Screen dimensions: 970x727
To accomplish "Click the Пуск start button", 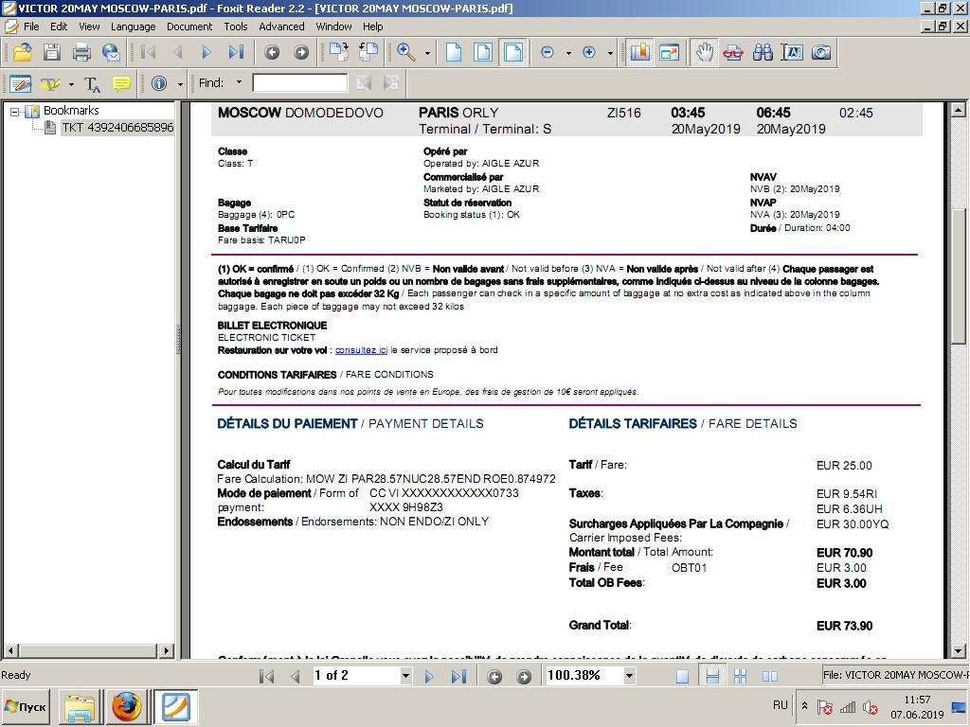I will point(27,706).
